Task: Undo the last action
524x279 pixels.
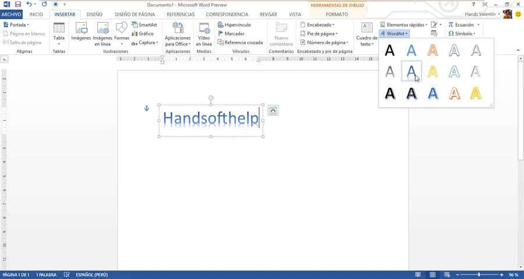Action: pyautogui.click(x=30, y=4)
